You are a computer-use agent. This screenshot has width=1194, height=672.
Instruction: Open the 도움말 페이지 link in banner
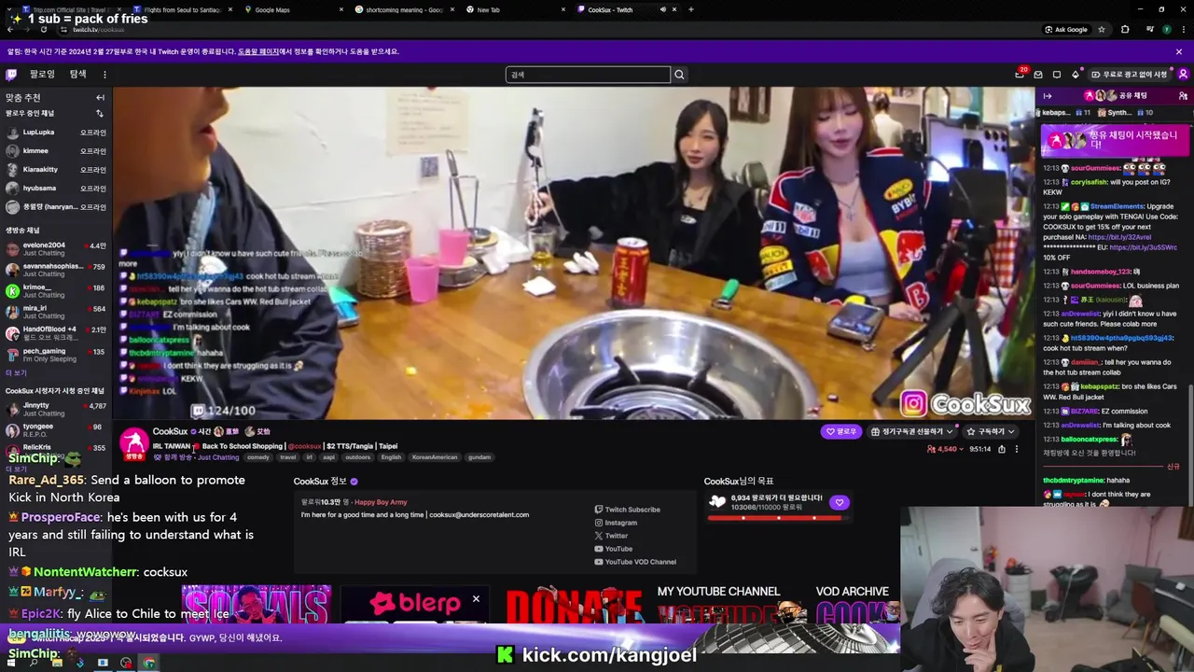click(x=258, y=51)
